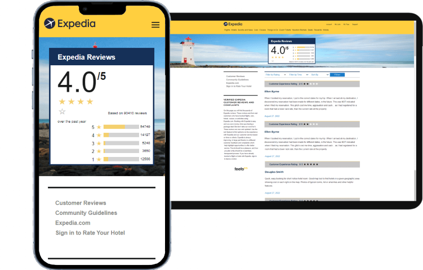Open Things to Do on the tablet
423x270 pixels.
click(x=273, y=30)
